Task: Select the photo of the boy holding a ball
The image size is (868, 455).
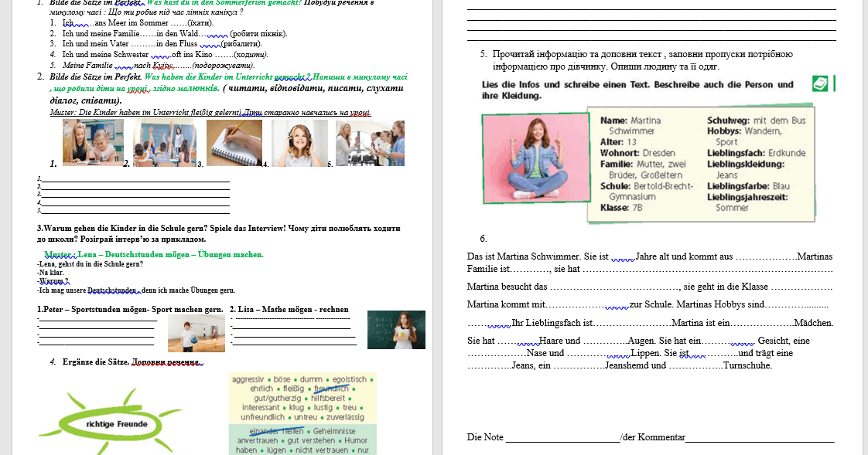Action: coord(196,334)
